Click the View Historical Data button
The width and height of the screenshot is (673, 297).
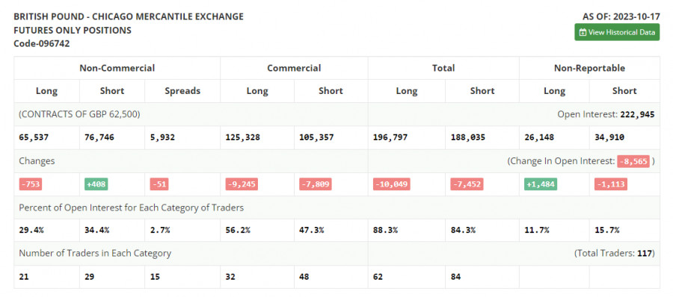coord(617,32)
